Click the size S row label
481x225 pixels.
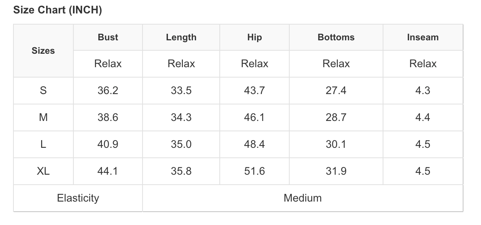pyautogui.click(x=43, y=91)
